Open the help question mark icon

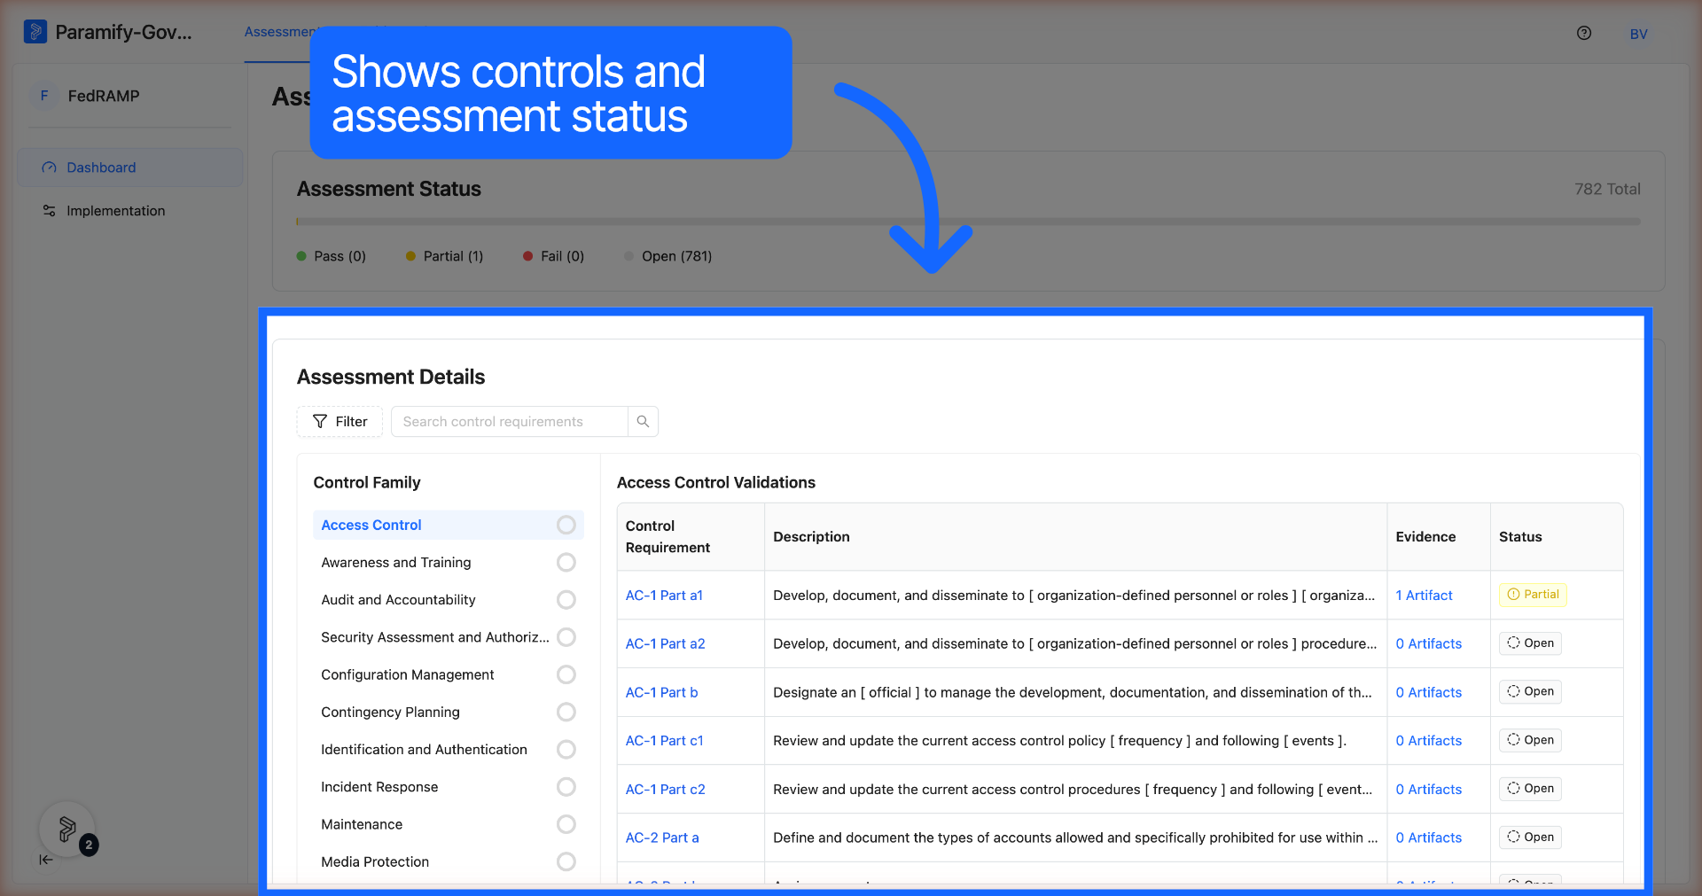tap(1584, 33)
